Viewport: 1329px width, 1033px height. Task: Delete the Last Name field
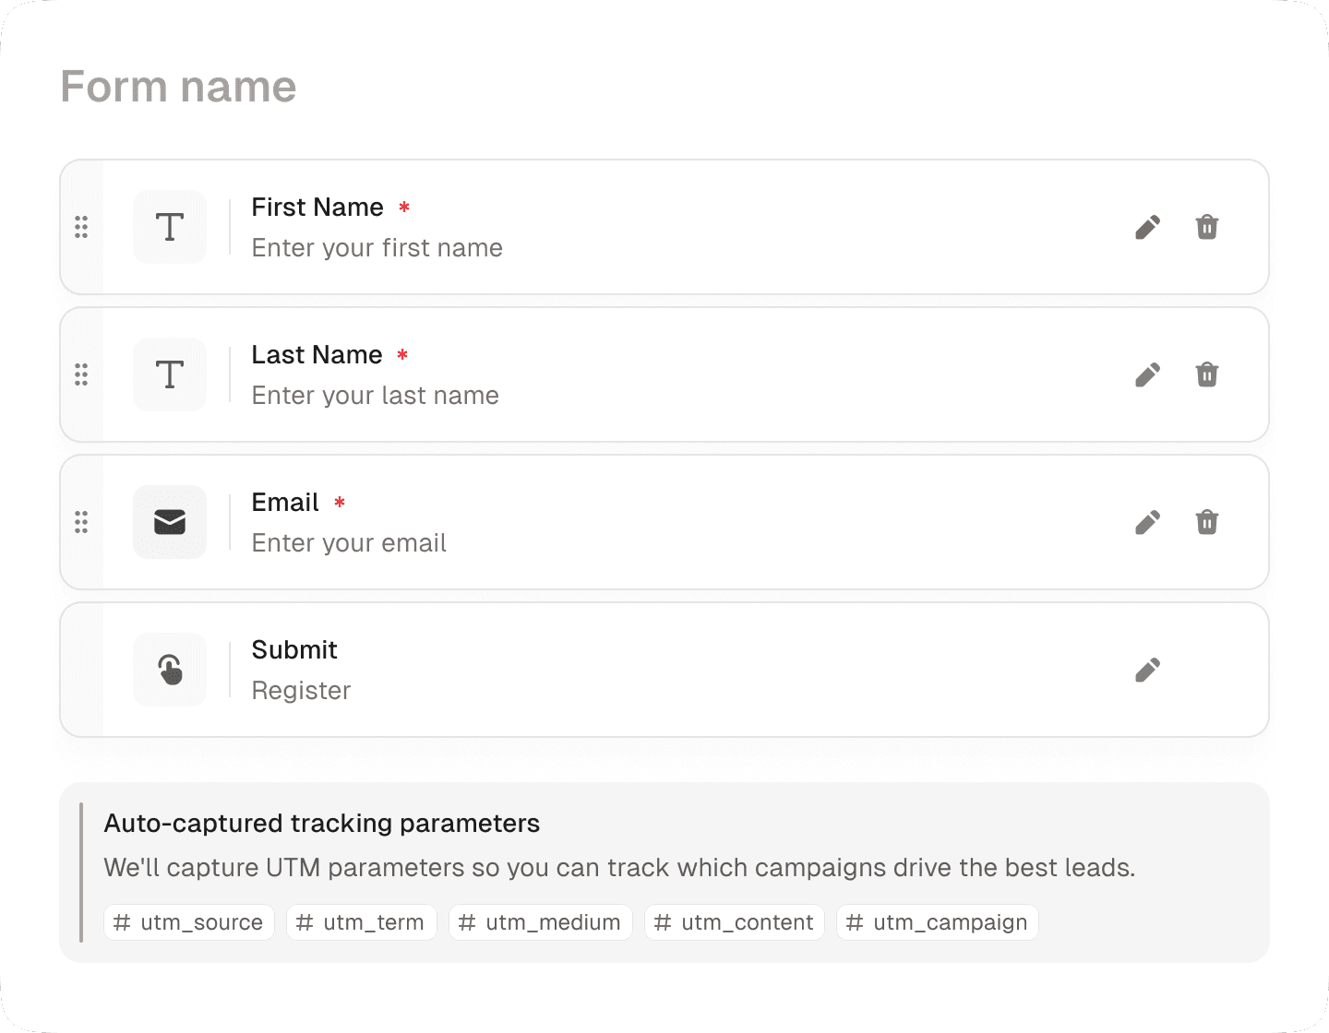[1206, 374]
